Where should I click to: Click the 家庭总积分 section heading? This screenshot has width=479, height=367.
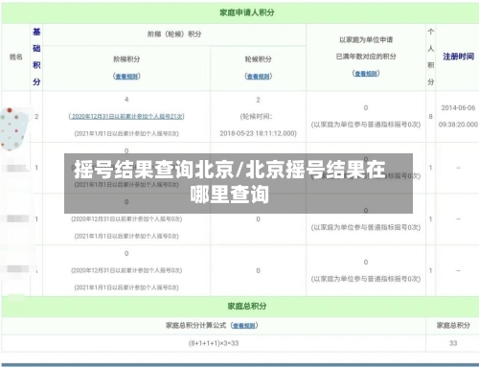247,306
